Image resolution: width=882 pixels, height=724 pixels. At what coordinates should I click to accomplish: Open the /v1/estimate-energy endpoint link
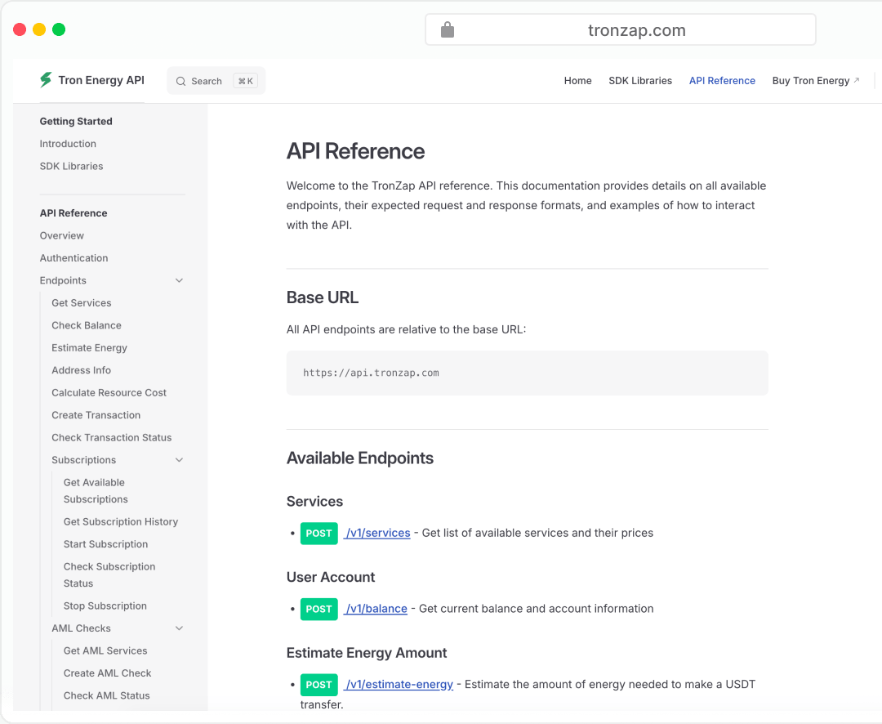[399, 684]
